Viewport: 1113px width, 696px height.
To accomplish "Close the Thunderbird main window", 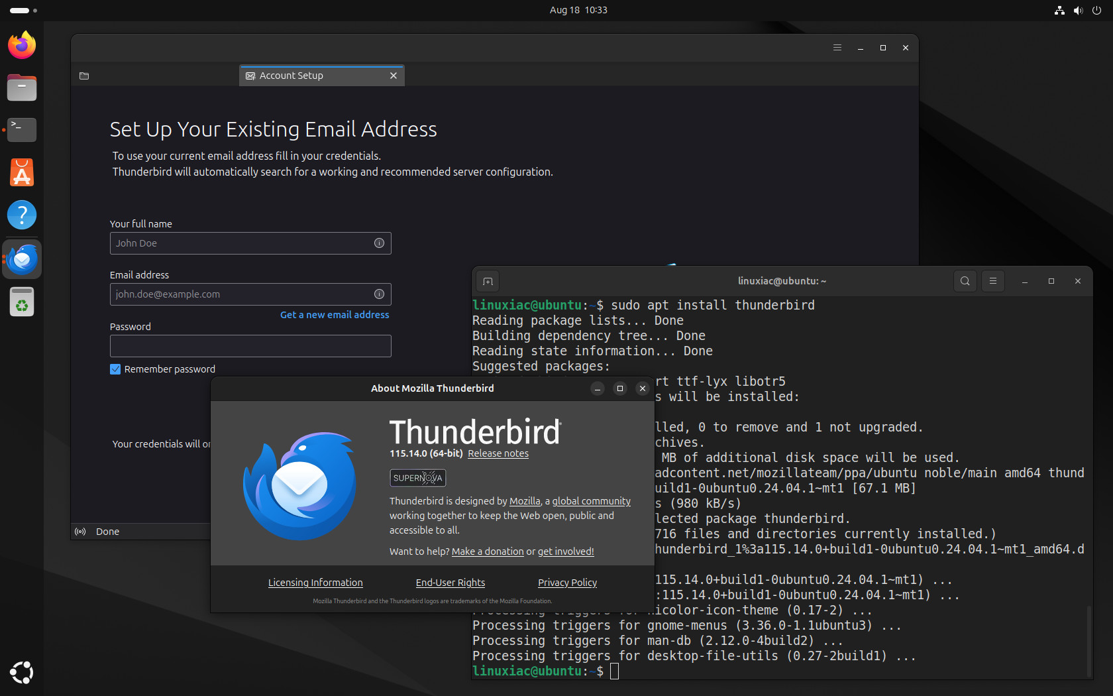I will point(906,48).
